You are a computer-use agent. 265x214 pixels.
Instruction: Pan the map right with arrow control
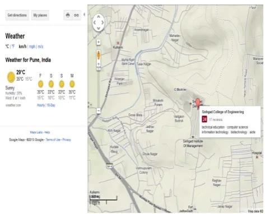coord(103,22)
